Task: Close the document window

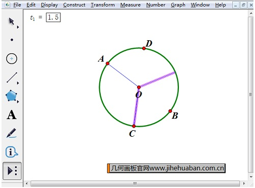Action: click(x=251, y=6)
